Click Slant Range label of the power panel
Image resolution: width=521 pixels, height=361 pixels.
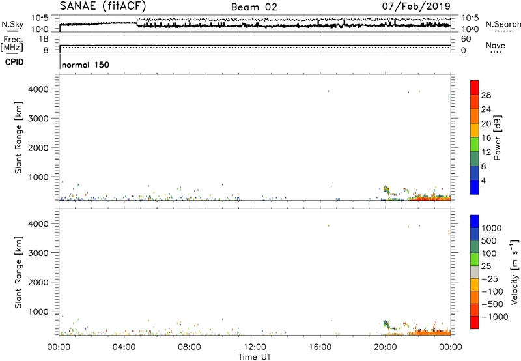click(18, 137)
